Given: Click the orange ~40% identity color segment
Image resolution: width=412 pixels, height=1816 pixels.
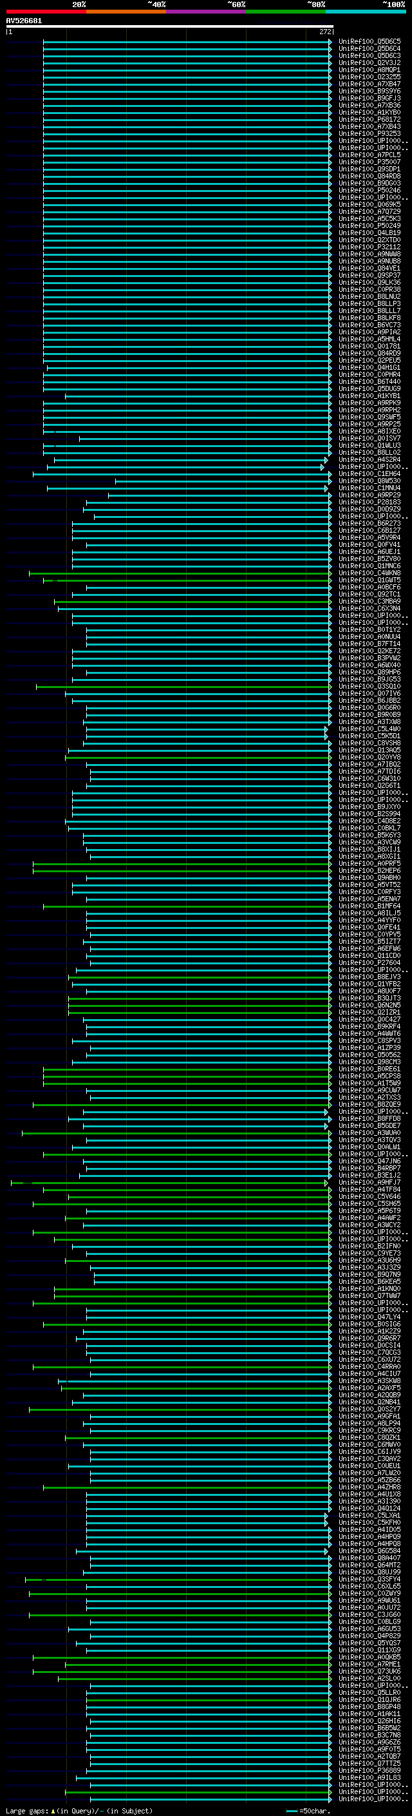Looking at the screenshot, I should (126, 12).
